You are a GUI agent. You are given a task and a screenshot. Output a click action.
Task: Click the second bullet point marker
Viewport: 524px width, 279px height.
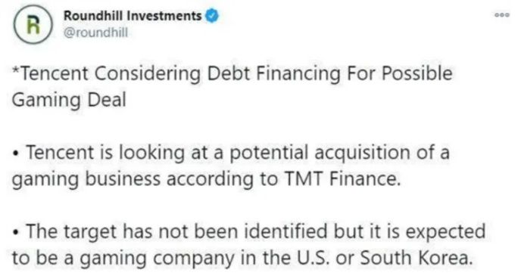click(x=15, y=233)
